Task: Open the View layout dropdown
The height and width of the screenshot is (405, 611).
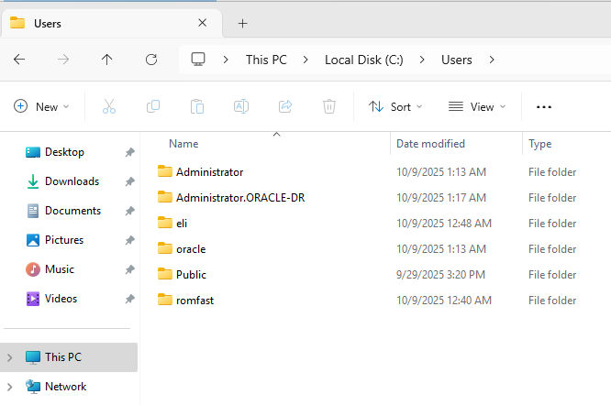Action: (x=477, y=106)
